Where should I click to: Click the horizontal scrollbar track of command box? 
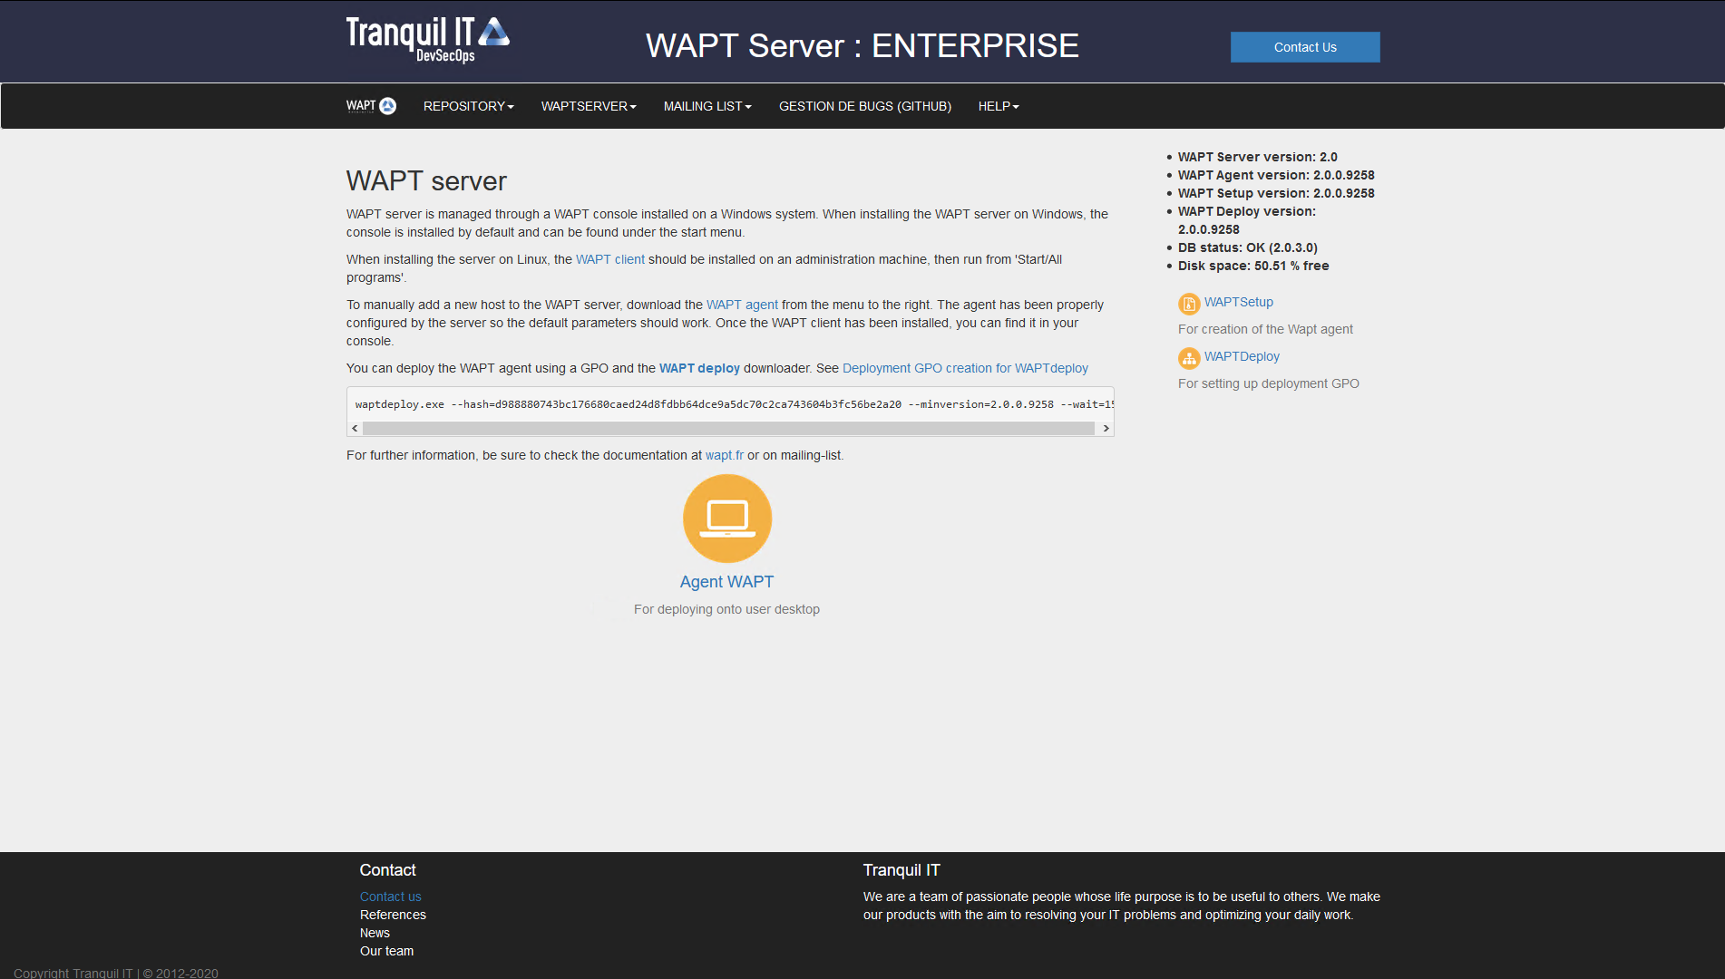coord(729,428)
